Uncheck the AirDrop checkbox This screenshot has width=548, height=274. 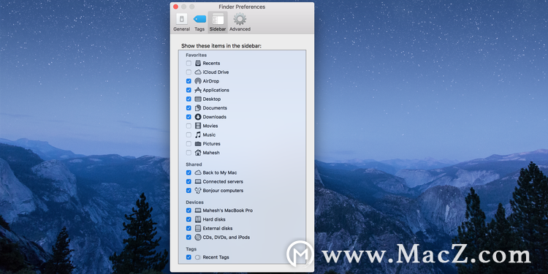coord(189,81)
